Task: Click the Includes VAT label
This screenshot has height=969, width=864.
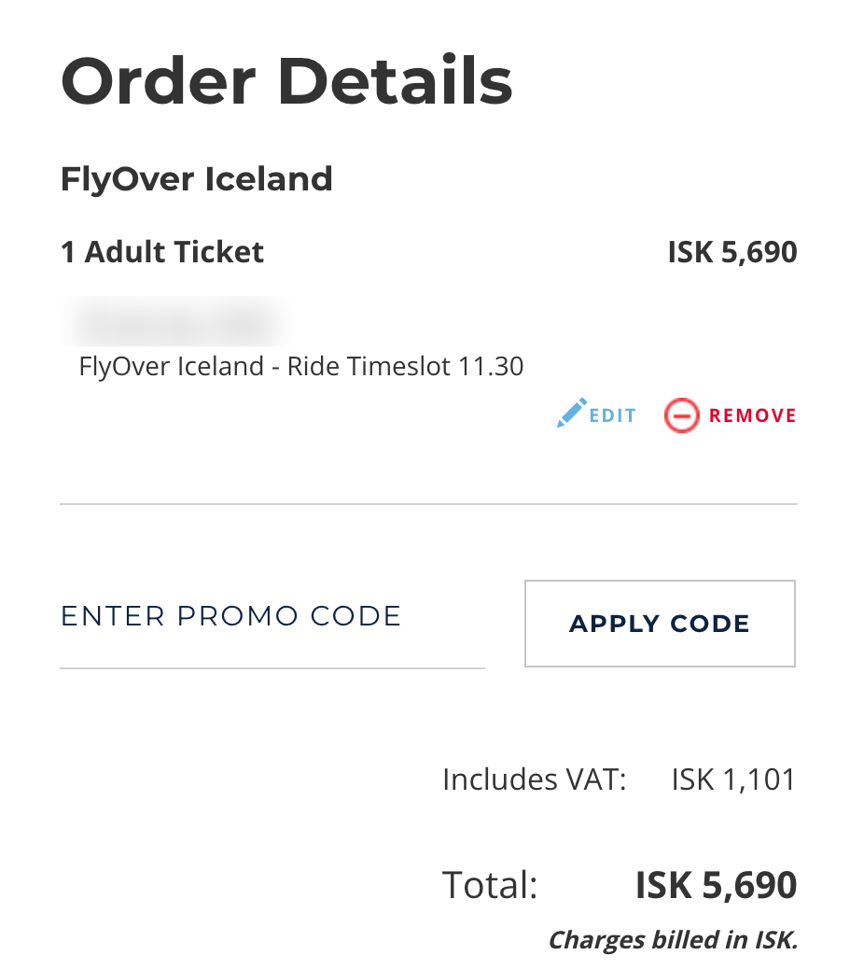Action: pos(535,779)
